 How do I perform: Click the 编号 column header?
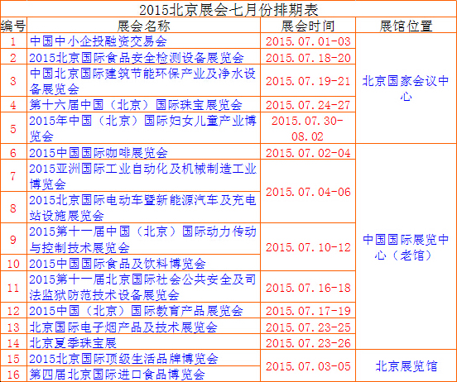pos(13,26)
